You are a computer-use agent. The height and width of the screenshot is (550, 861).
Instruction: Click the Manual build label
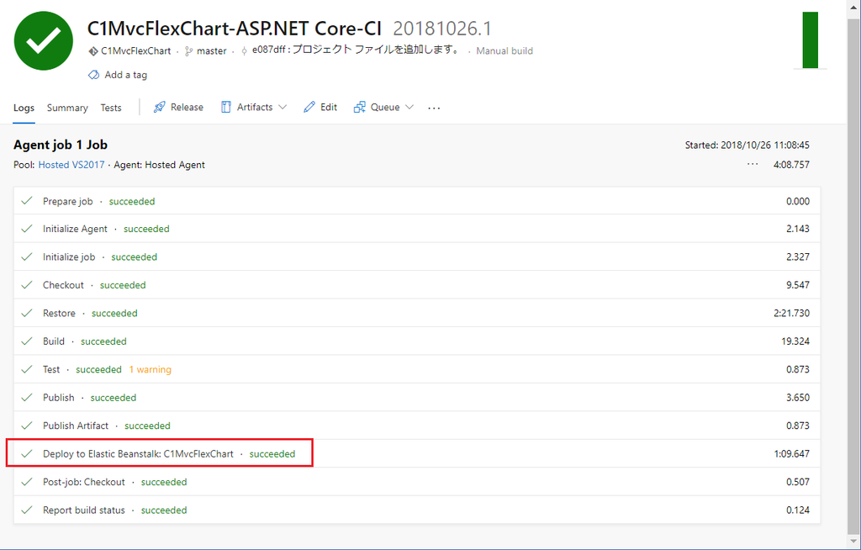pyautogui.click(x=504, y=51)
